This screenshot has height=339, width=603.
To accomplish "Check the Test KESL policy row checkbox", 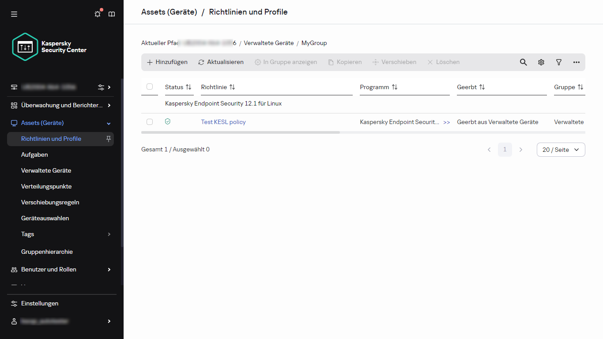I will tap(150, 122).
